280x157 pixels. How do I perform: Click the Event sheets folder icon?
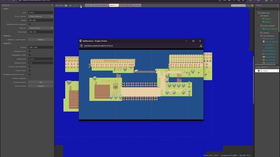click(x=261, y=26)
